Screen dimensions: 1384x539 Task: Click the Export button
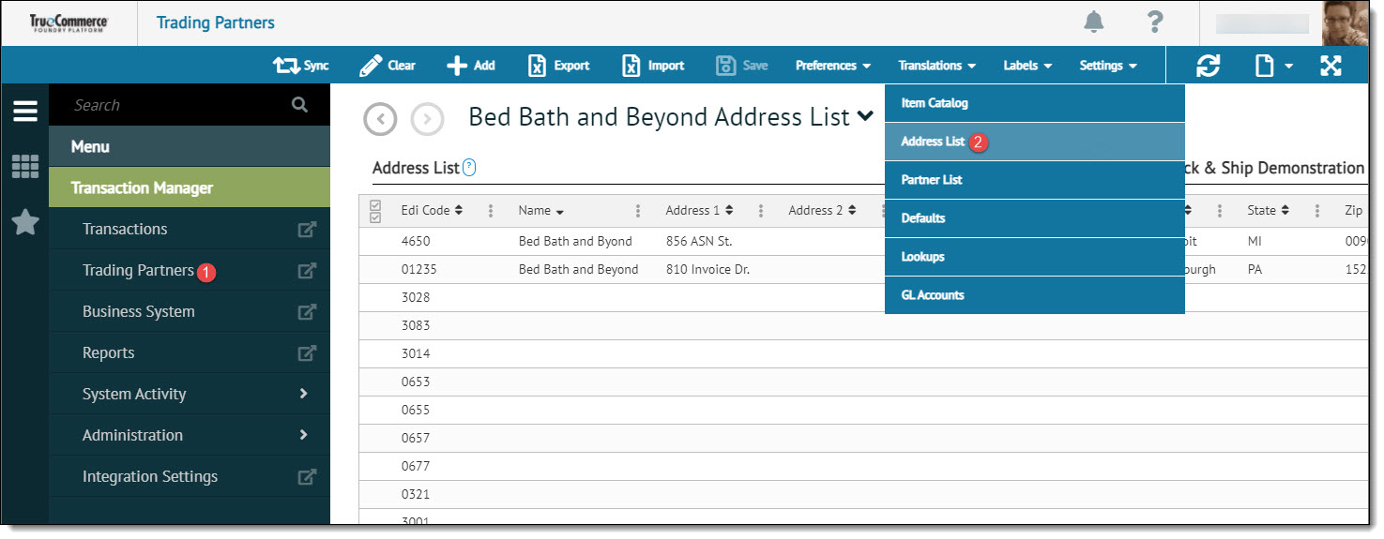coord(558,66)
